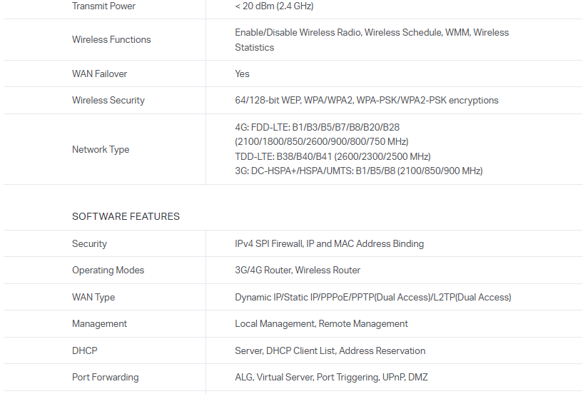Click the Port Forwarding label
This screenshot has width=583, height=394.
tap(105, 378)
